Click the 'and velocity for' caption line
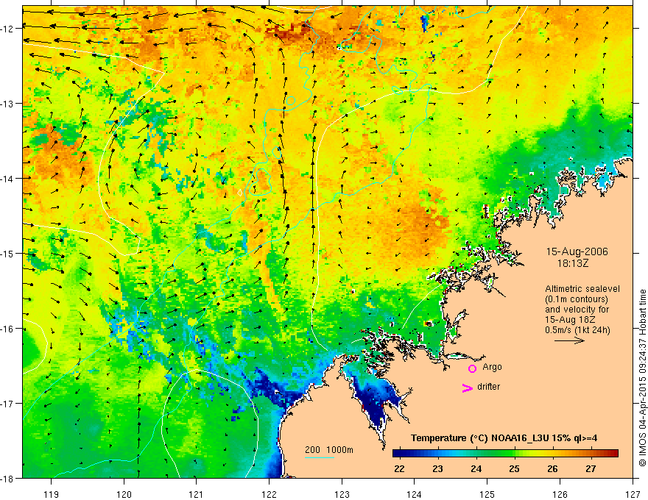 coord(577,310)
